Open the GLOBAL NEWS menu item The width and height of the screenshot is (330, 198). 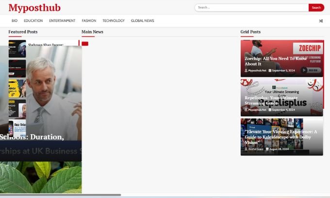point(143,21)
